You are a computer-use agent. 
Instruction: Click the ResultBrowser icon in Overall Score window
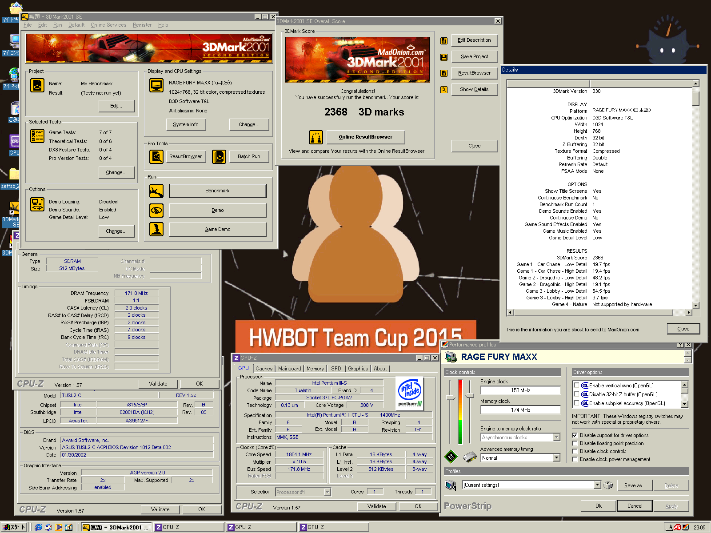tap(443, 73)
